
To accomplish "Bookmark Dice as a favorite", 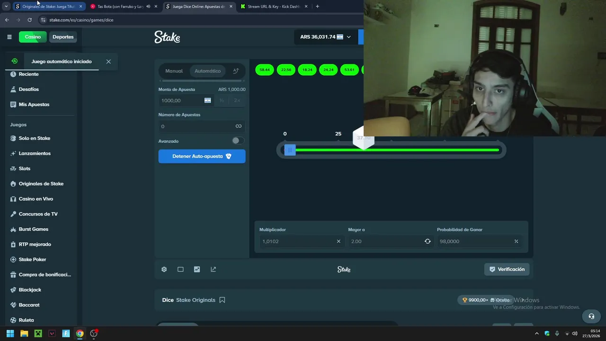I will click(x=222, y=300).
